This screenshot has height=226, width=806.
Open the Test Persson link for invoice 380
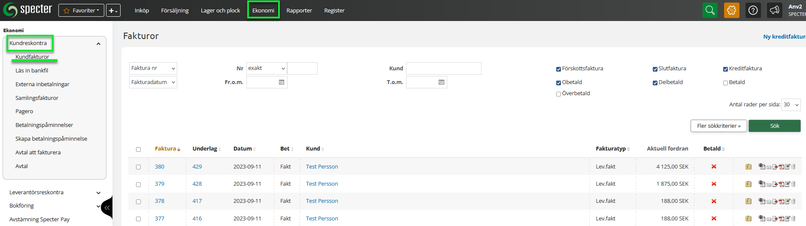[321, 167]
